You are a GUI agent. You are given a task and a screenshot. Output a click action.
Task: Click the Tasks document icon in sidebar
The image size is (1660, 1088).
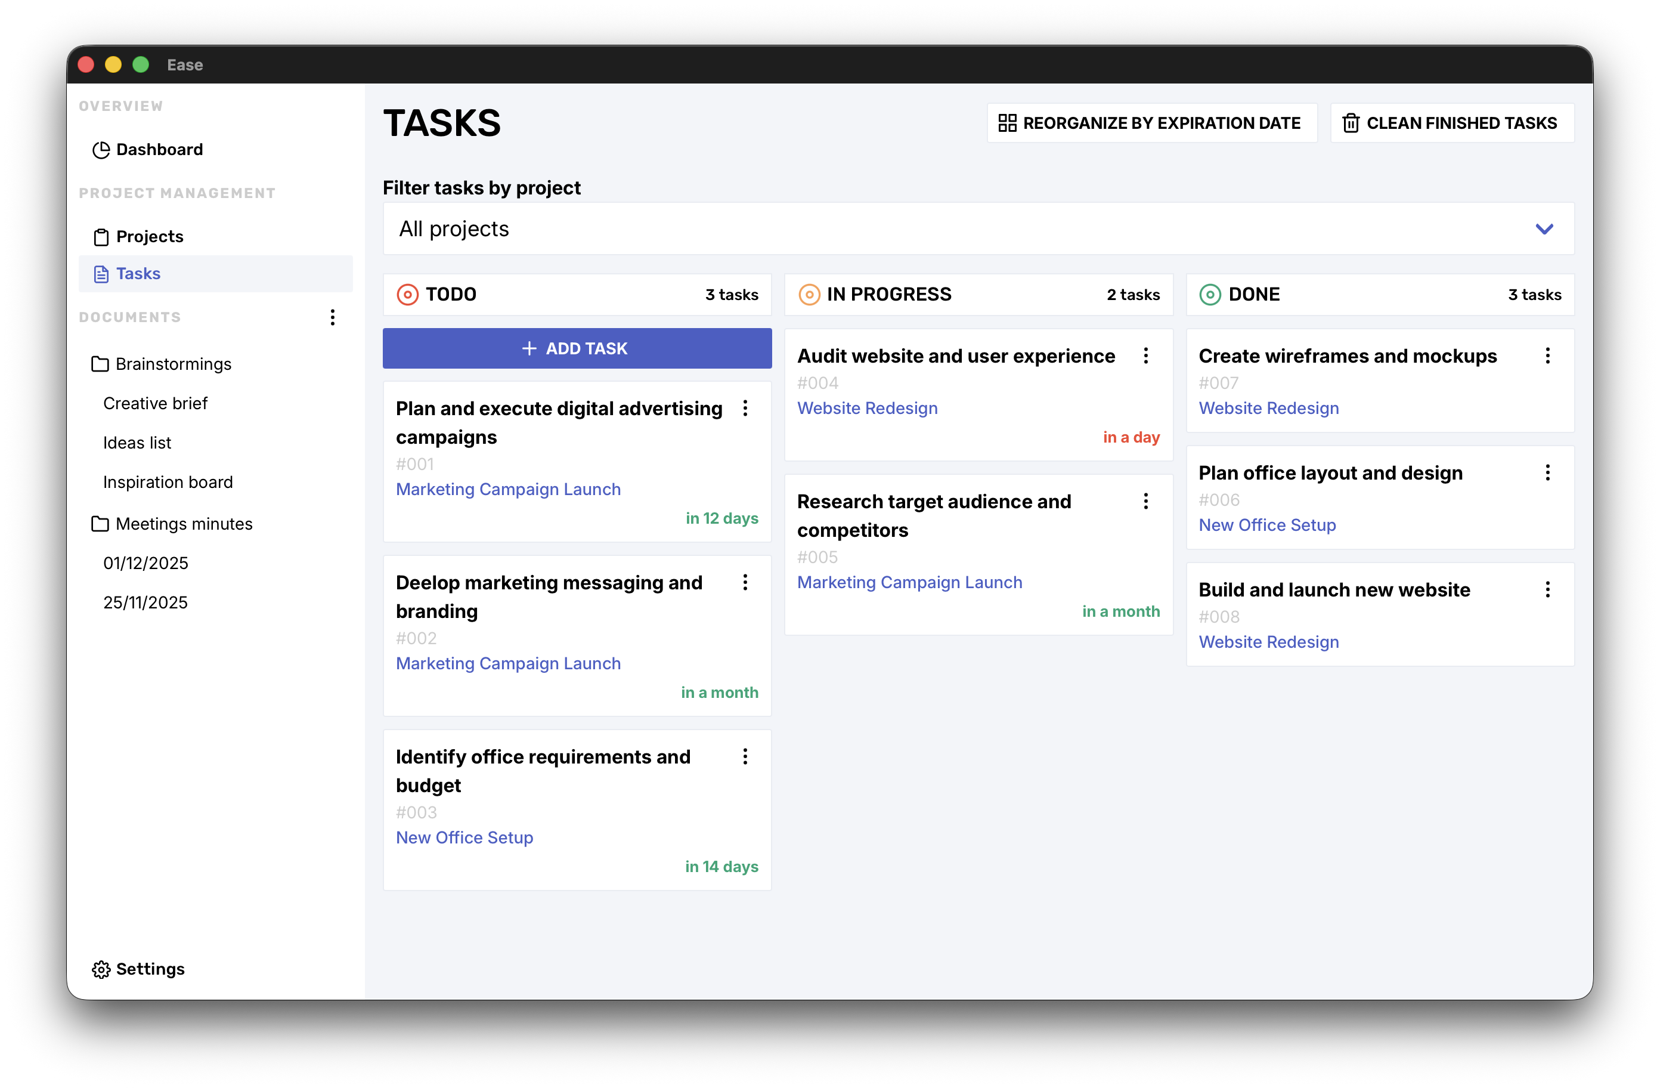point(100,274)
